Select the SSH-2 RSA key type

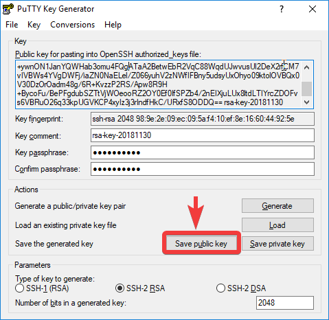coord(120,288)
